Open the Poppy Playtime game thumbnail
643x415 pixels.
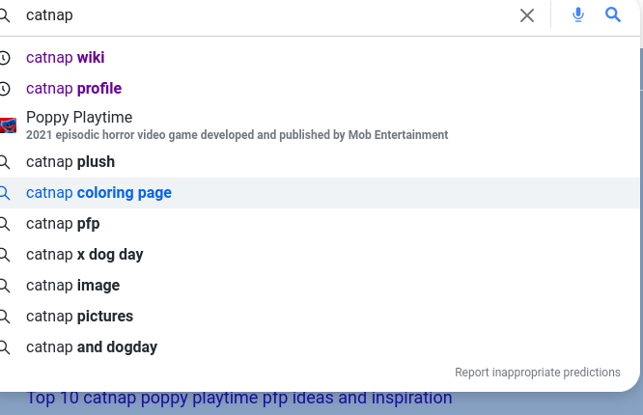tap(8, 125)
